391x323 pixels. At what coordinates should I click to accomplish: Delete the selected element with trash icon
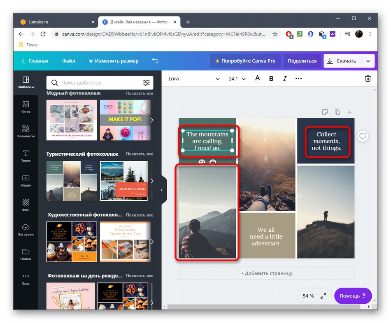[368, 79]
